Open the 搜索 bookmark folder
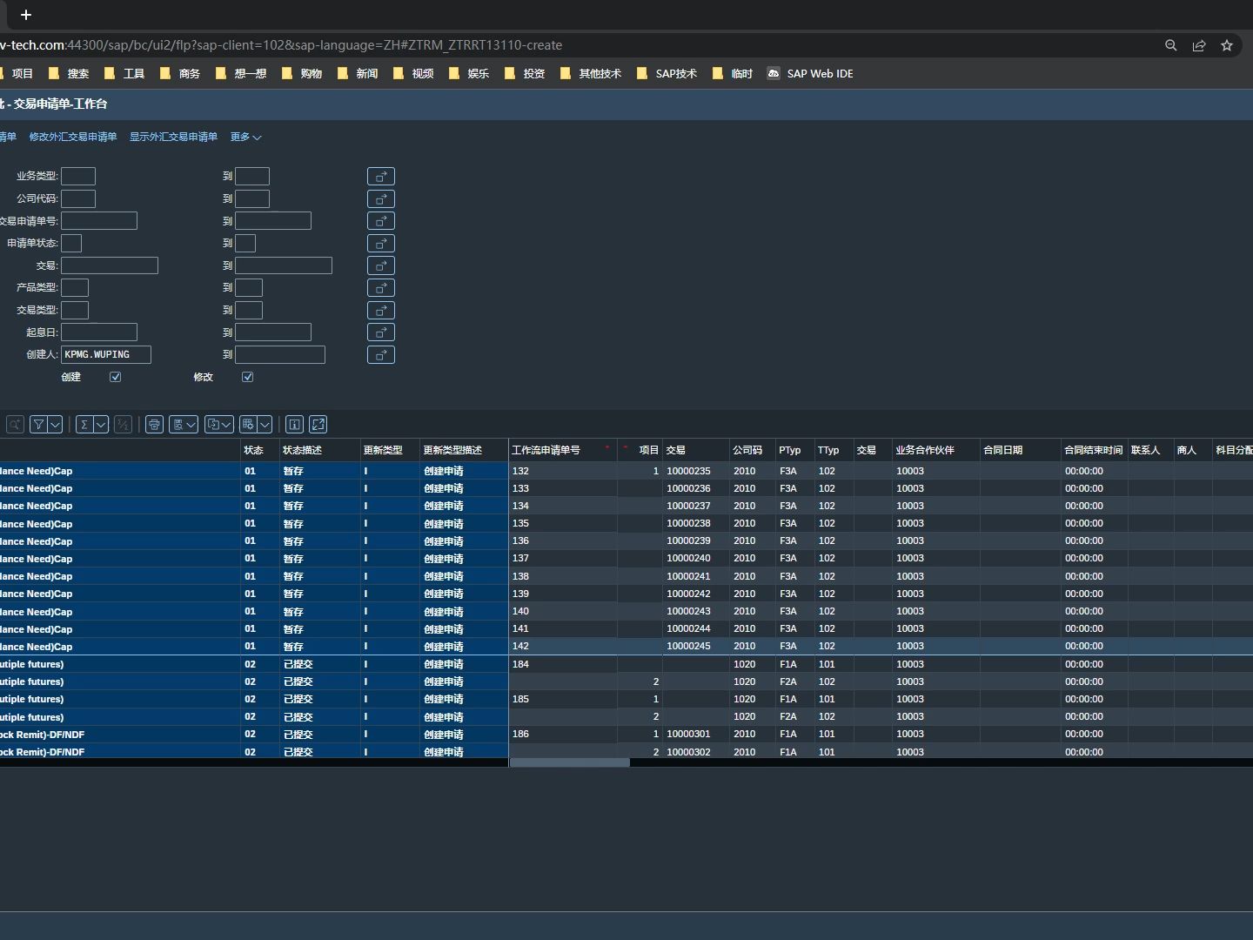The height and width of the screenshot is (940, 1253). tap(69, 74)
